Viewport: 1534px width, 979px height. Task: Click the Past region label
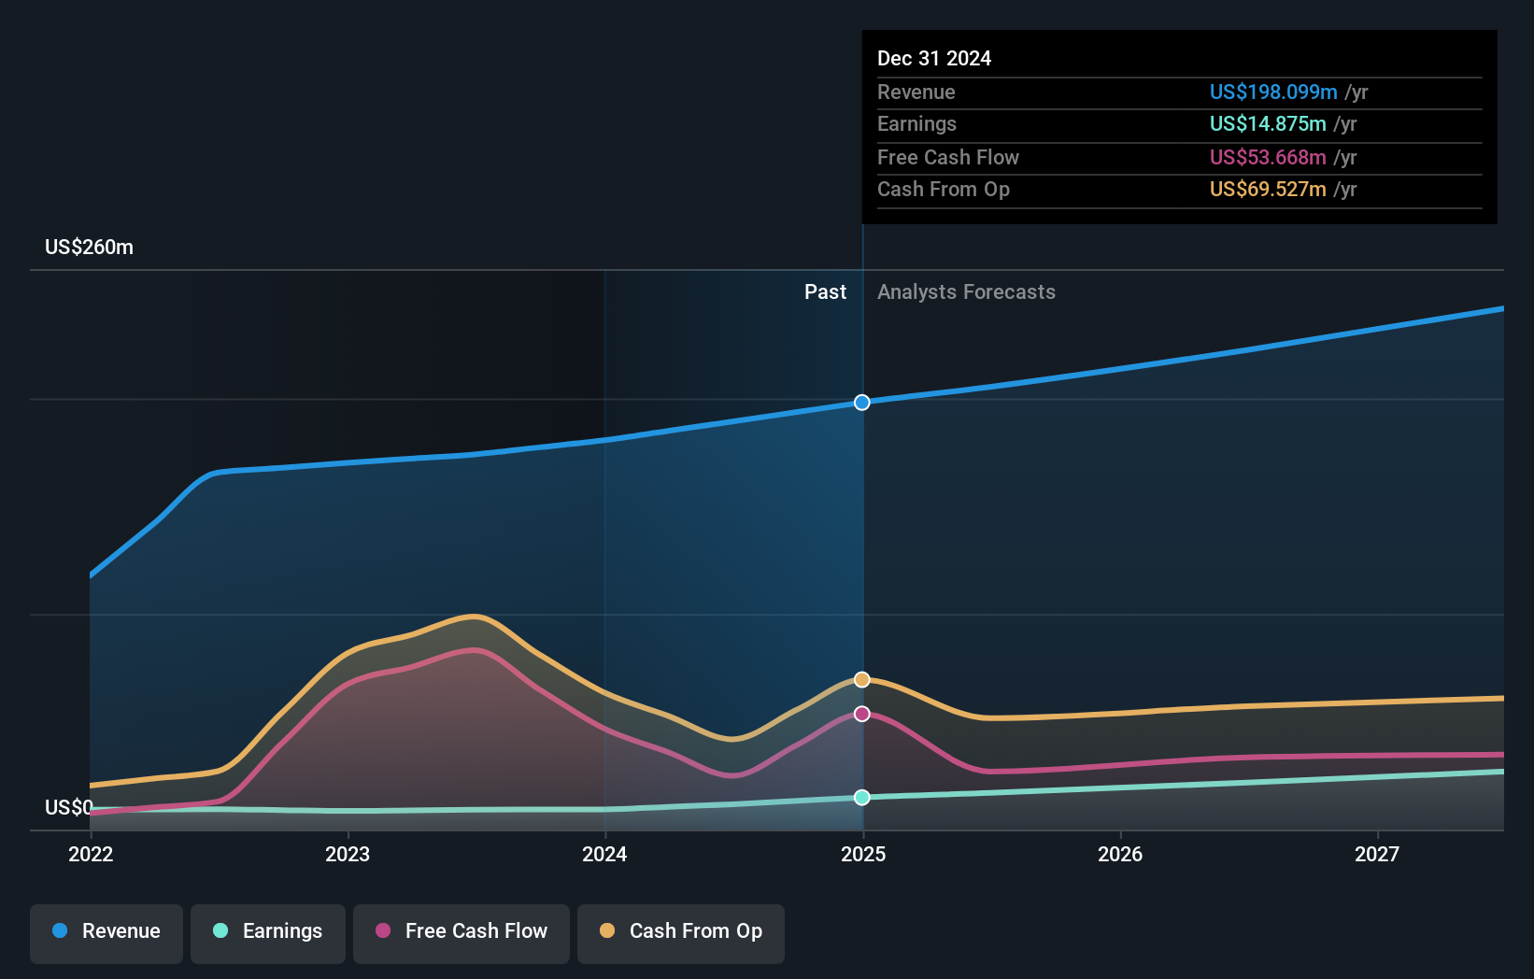pos(825,292)
